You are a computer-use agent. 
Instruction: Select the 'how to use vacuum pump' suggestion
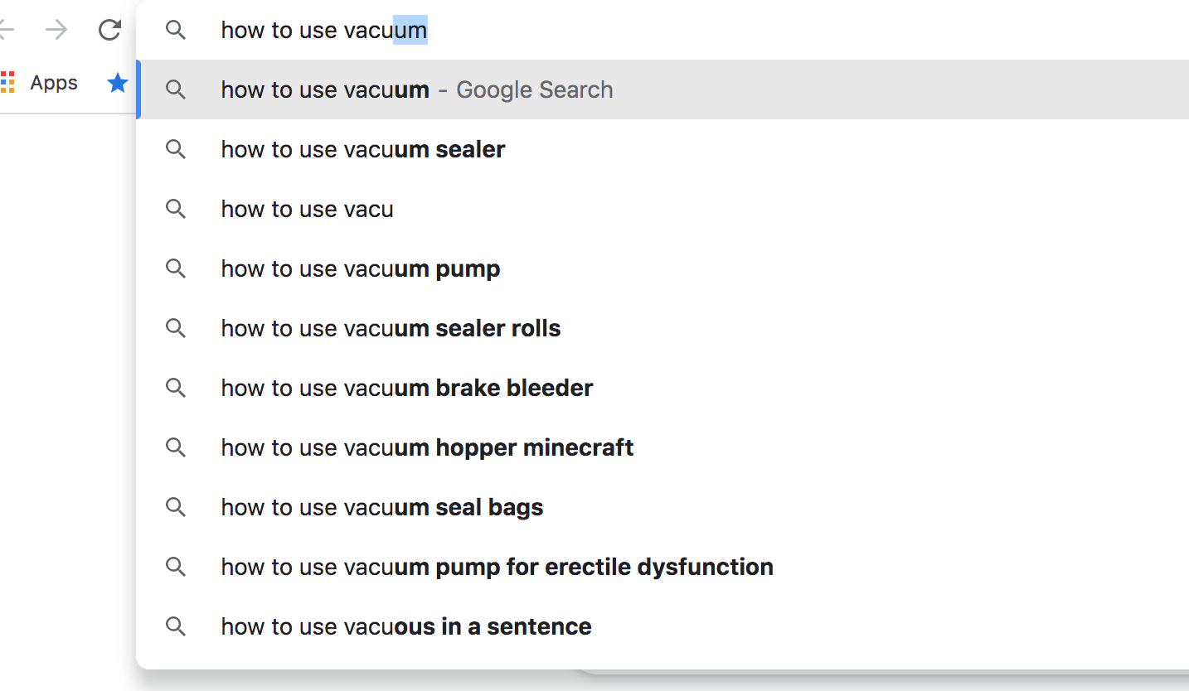pyautogui.click(x=360, y=268)
